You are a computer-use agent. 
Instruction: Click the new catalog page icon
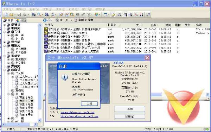(x=5, y=14)
